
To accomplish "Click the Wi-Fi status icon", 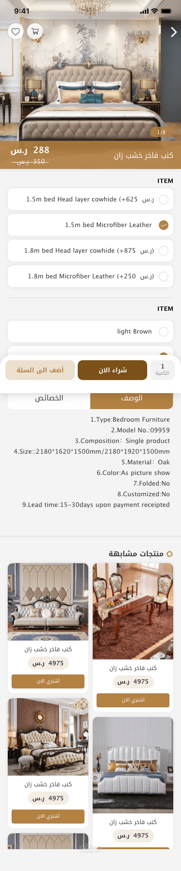I will [154, 11].
